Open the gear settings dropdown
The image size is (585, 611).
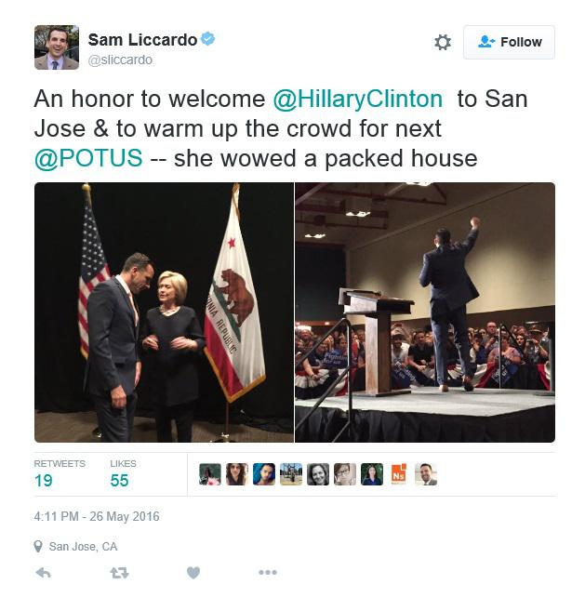(x=443, y=42)
